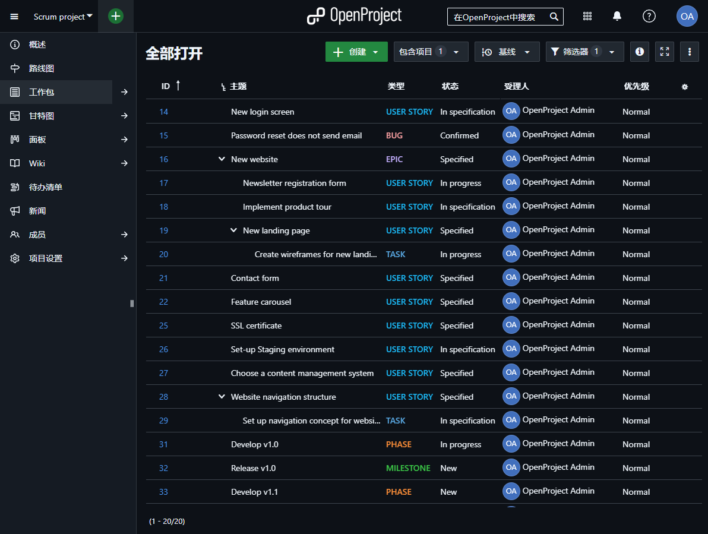Open work package ID 33 link
The height and width of the screenshot is (534, 708).
[x=163, y=492]
